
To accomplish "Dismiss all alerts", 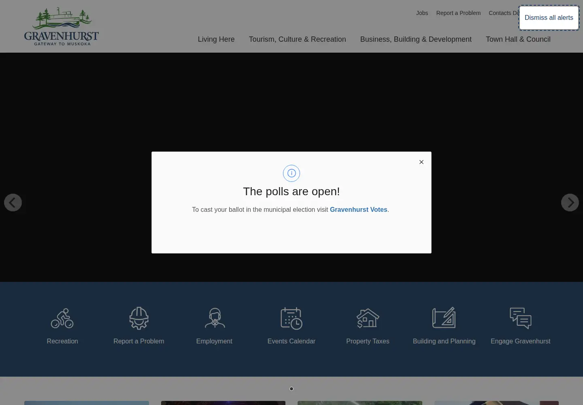I will point(549,18).
